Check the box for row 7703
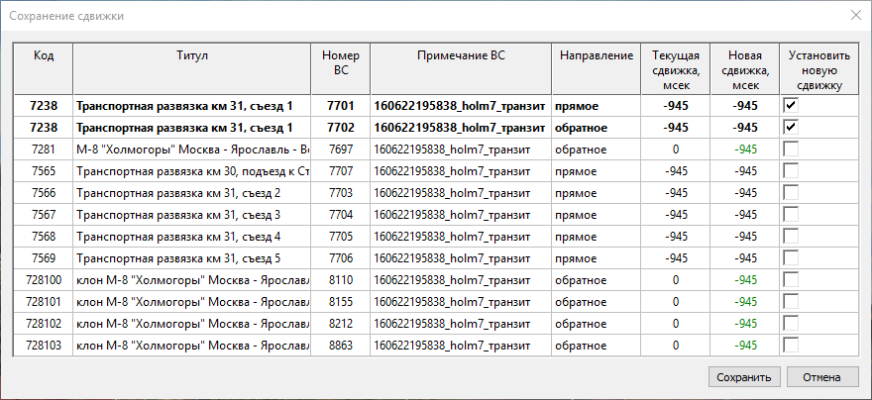The image size is (872, 400). pos(791,192)
